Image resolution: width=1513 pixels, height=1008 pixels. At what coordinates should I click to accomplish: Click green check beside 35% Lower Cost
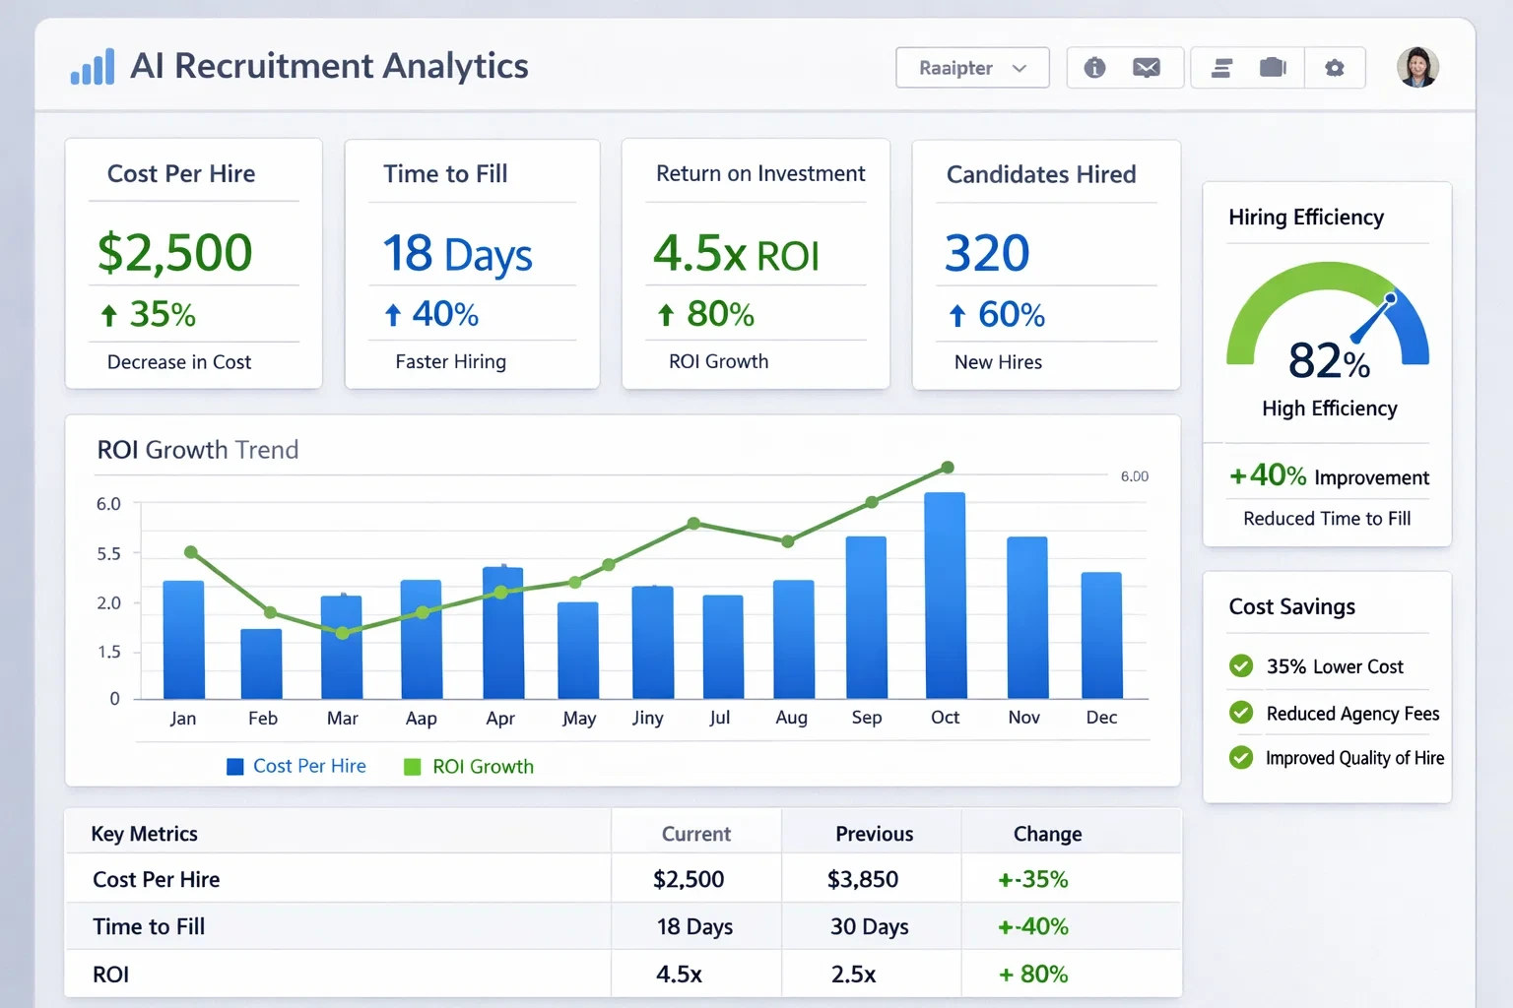pos(1241,666)
